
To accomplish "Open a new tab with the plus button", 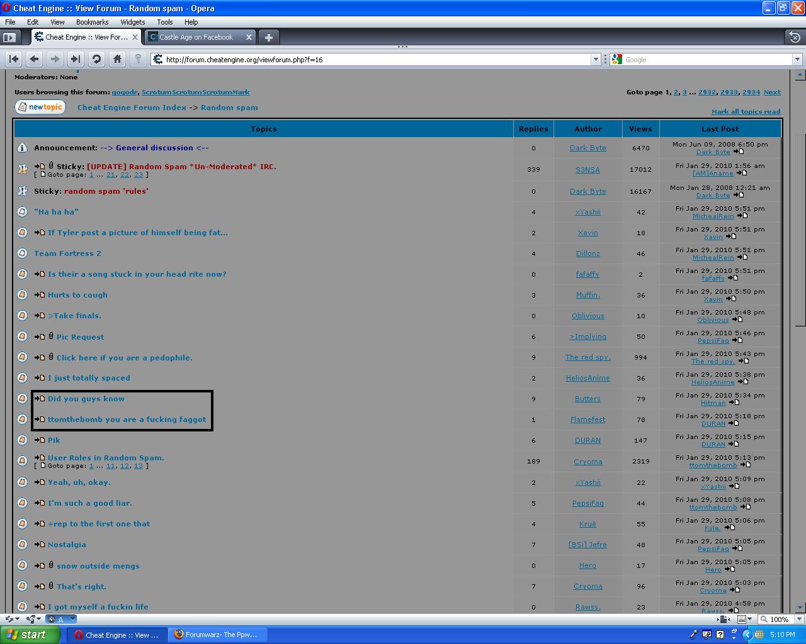I will point(269,37).
